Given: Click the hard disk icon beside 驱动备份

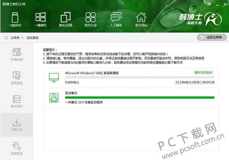Looking at the screenshot, I should (54, 98).
